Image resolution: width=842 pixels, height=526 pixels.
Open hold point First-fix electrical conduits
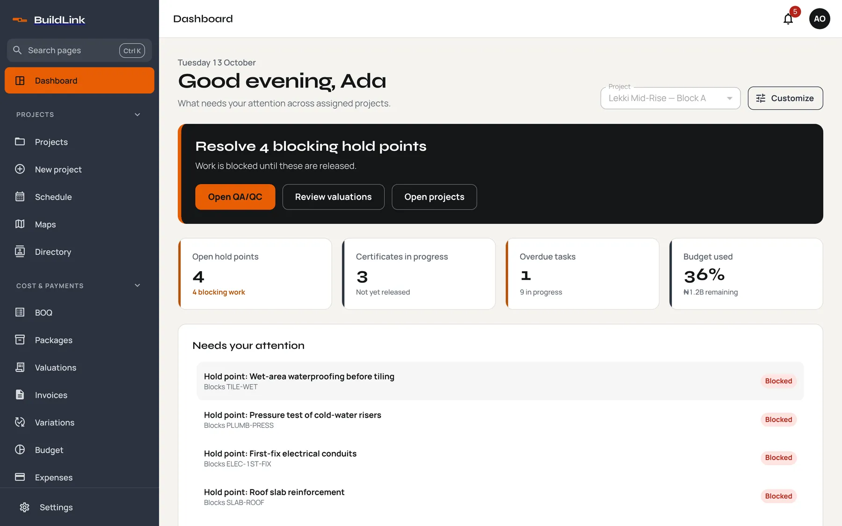pos(500,458)
